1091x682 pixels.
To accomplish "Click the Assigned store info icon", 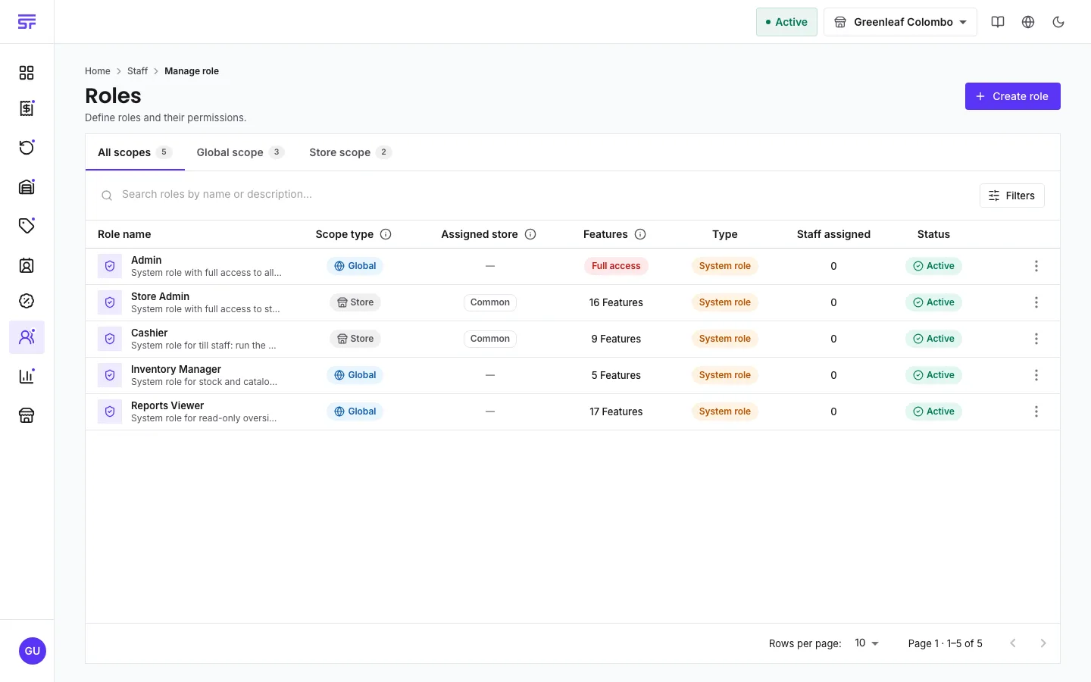I will pyautogui.click(x=530, y=234).
